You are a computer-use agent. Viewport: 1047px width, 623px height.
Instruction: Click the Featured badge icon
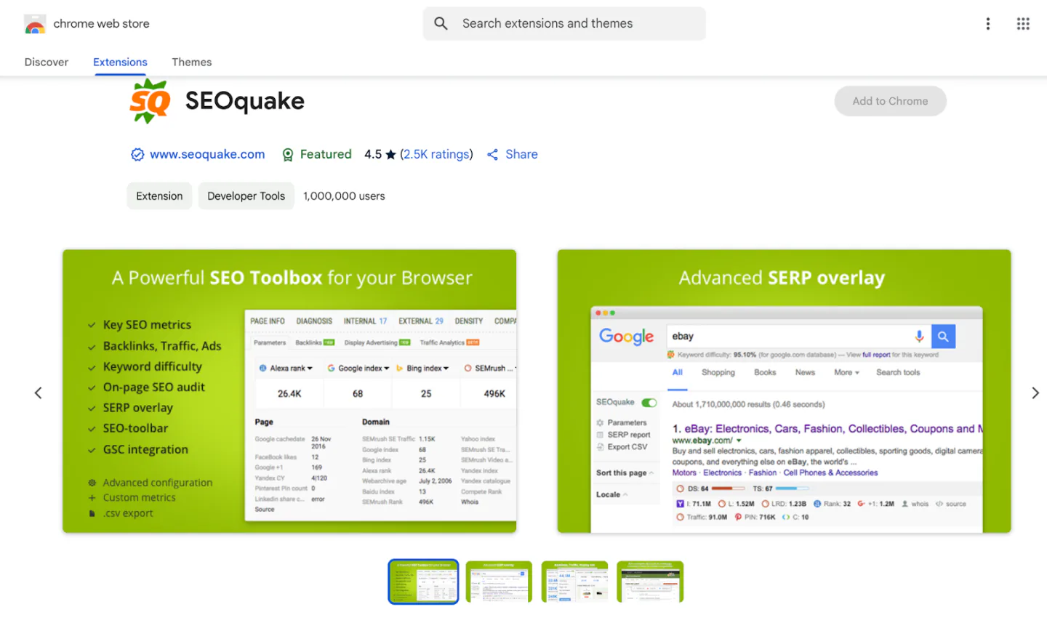pyautogui.click(x=288, y=154)
